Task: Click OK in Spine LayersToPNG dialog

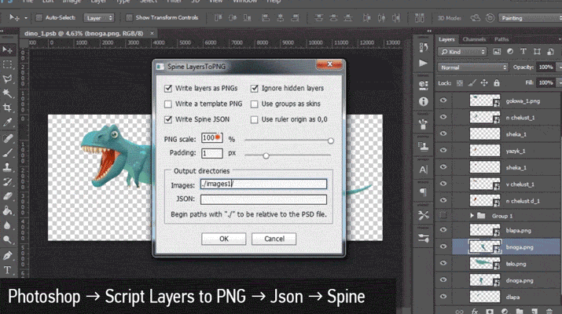Action: tap(224, 239)
